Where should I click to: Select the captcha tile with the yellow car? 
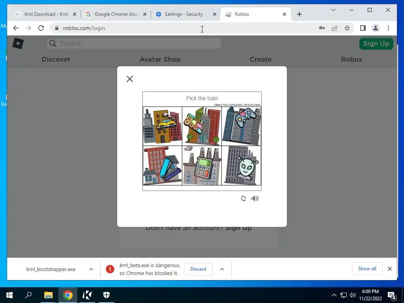click(162, 126)
